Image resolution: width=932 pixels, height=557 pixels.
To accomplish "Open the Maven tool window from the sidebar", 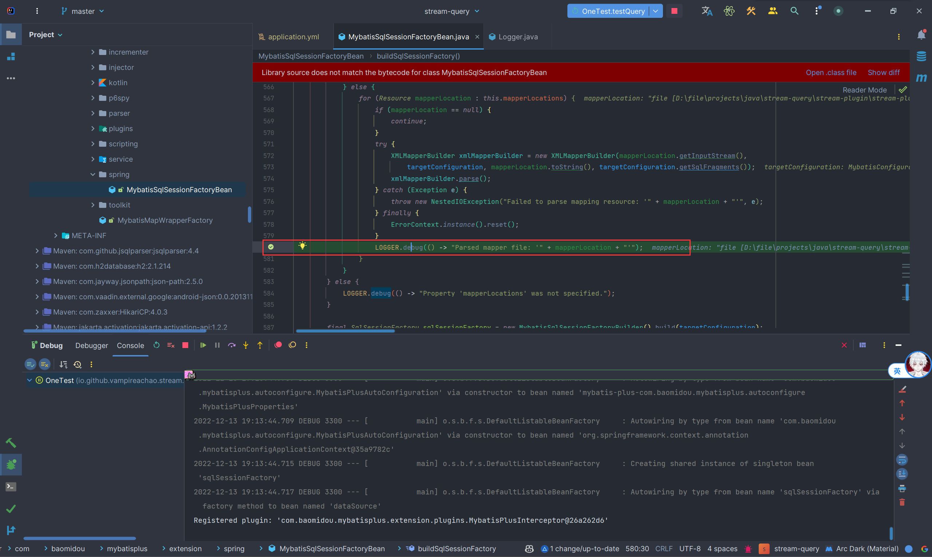I will [921, 78].
